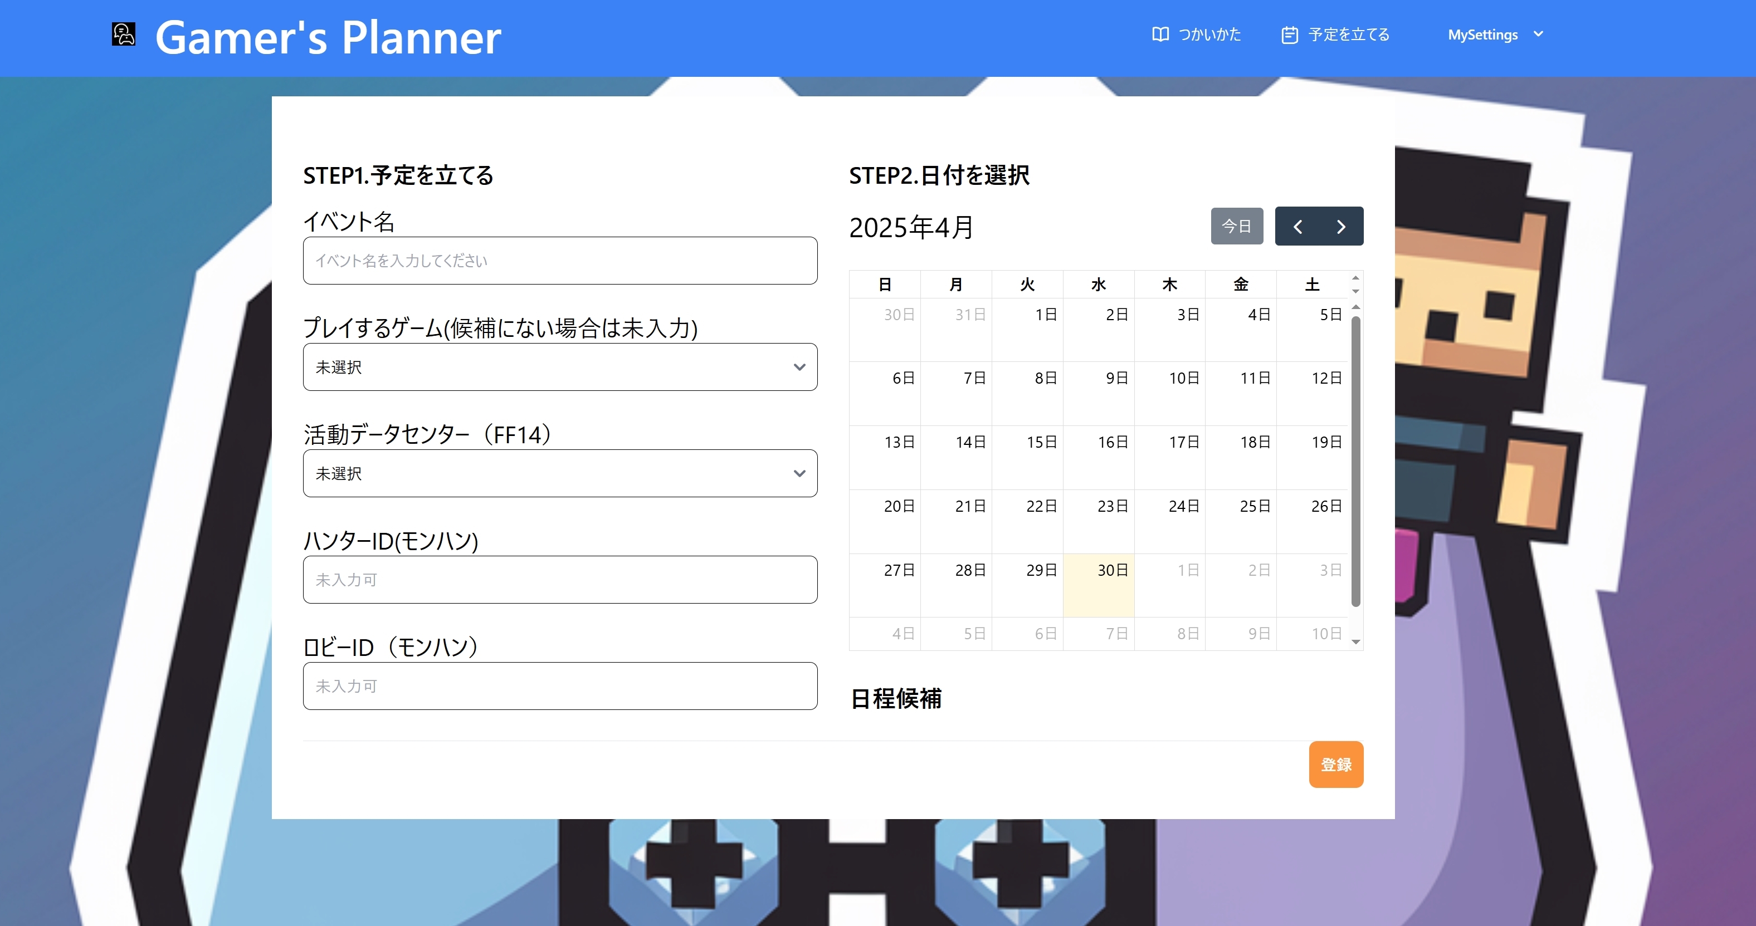The height and width of the screenshot is (926, 1756).
Task: Click the calendar header scroll up arrow
Action: point(1355,278)
